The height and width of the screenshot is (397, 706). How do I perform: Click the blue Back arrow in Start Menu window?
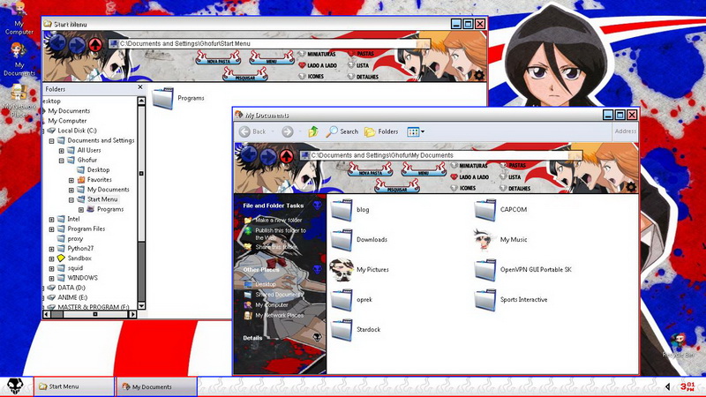[57, 43]
